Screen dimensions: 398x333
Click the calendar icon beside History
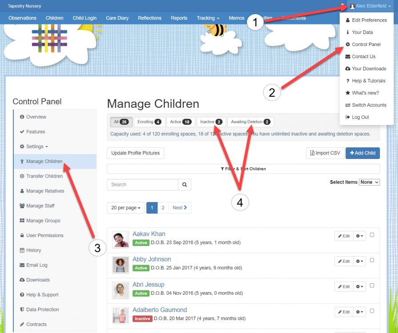point(22,250)
